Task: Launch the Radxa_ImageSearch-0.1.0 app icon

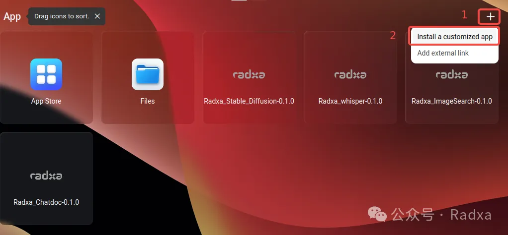Action: pos(452,75)
